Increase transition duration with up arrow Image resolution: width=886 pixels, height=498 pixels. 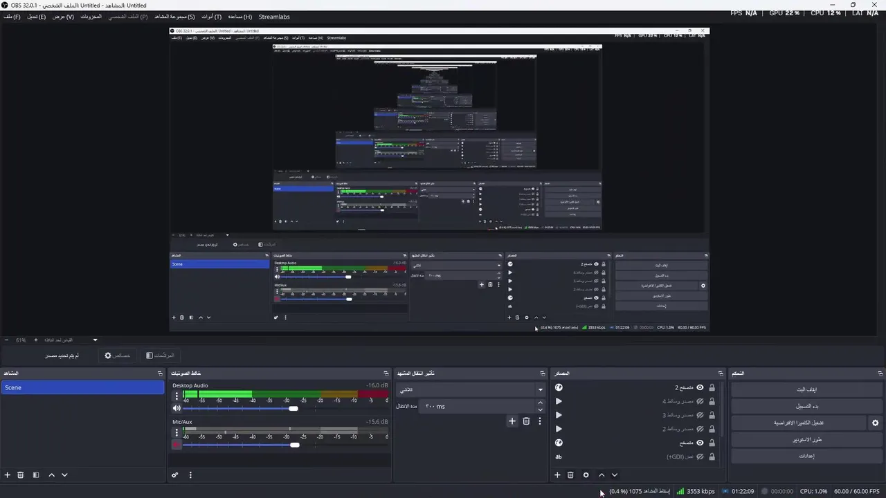(x=540, y=403)
